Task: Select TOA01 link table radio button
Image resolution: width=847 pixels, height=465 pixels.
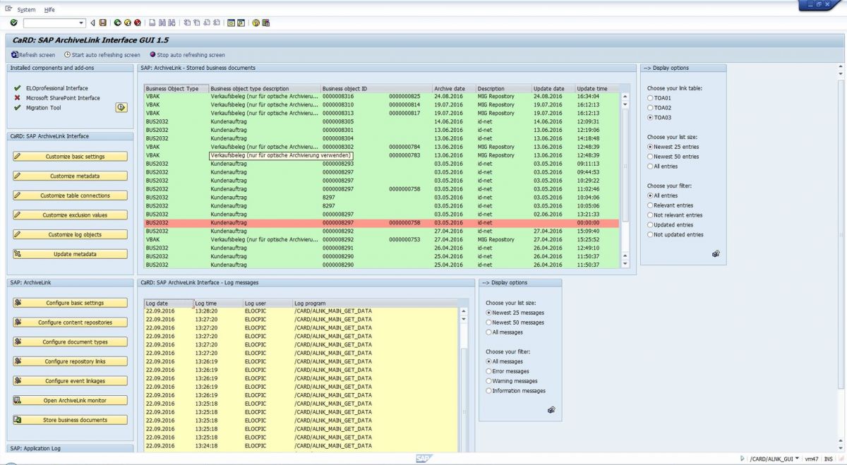Action: (x=650, y=98)
